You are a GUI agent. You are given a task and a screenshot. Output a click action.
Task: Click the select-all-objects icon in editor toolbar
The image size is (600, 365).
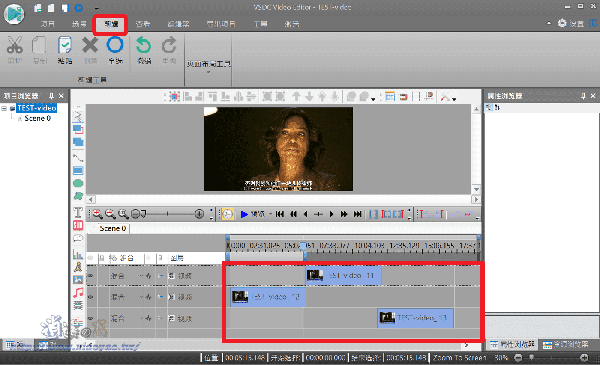click(x=174, y=96)
